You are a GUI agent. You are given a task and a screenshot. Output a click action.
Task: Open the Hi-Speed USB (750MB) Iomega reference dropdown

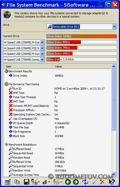(x=42, y=60)
